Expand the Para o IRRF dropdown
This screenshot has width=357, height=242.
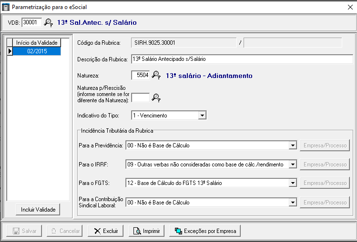pyautogui.click(x=293, y=165)
